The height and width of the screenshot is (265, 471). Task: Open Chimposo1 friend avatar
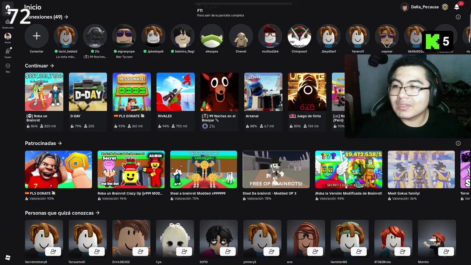(299, 36)
